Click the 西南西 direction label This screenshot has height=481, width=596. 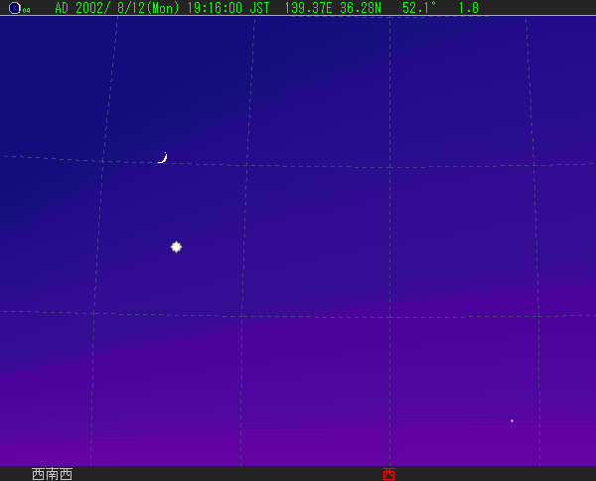[x=52, y=474]
